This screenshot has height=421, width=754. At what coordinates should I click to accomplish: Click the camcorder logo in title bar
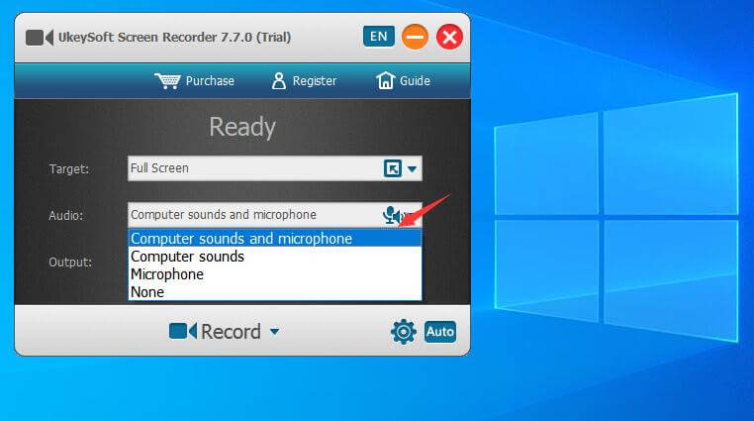tap(40, 37)
